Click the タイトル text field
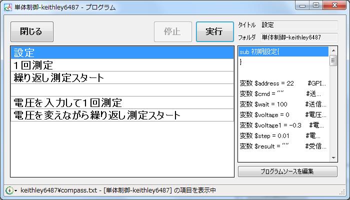Screen dimensions: 350x200 [x=298, y=25]
